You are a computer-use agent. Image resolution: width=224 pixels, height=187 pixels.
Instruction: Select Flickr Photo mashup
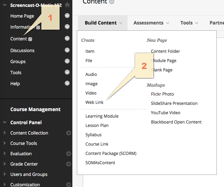point(162,94)
